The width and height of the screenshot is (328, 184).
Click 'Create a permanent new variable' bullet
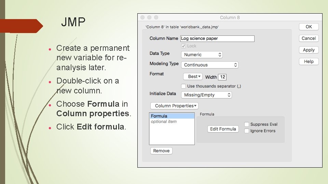pyautogui.click(x=93, y=58)
